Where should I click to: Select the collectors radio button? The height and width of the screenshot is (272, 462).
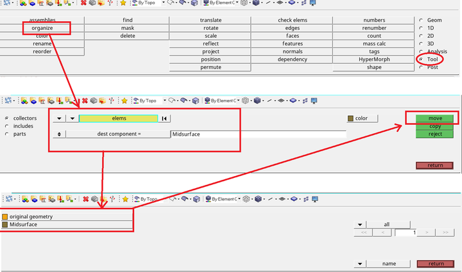(7, 118)
